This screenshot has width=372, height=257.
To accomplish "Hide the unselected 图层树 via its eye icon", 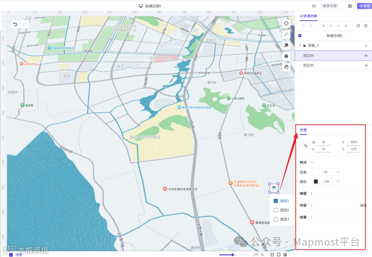I will click(x=366, y=65).
